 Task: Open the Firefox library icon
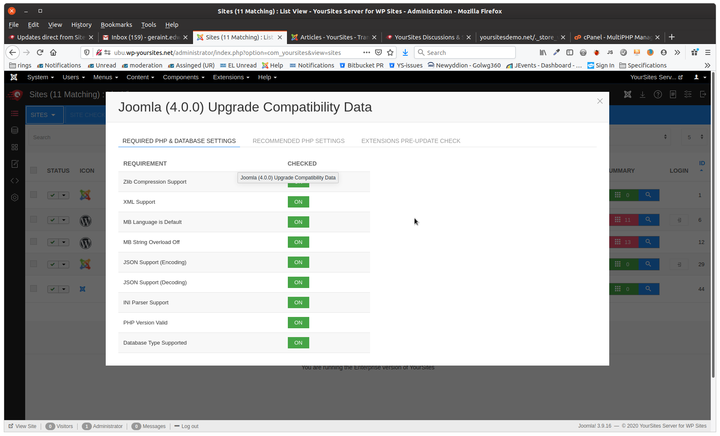click(x=543, y=52)
